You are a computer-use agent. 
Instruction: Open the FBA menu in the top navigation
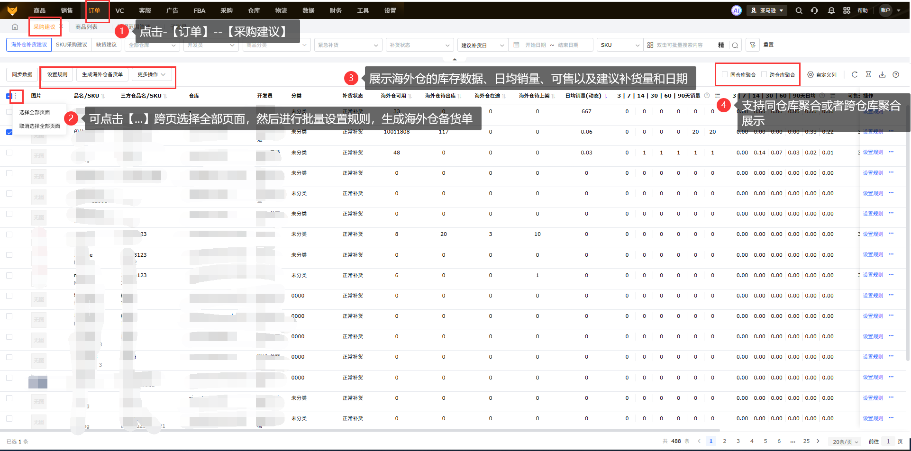pos(199,10)
